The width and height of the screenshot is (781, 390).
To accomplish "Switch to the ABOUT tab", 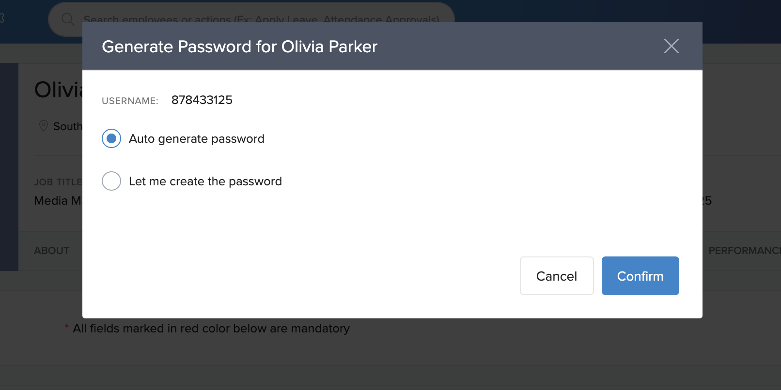I will [52, 251].
